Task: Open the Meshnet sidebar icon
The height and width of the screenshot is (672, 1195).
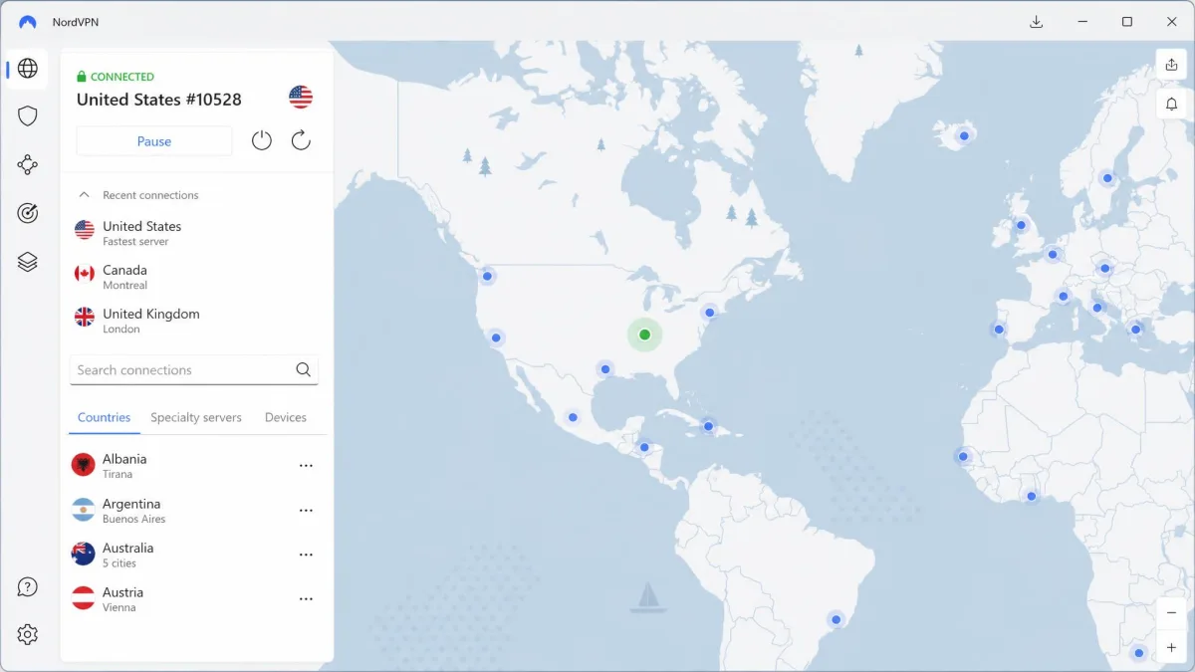Action: tap(28, 165)
